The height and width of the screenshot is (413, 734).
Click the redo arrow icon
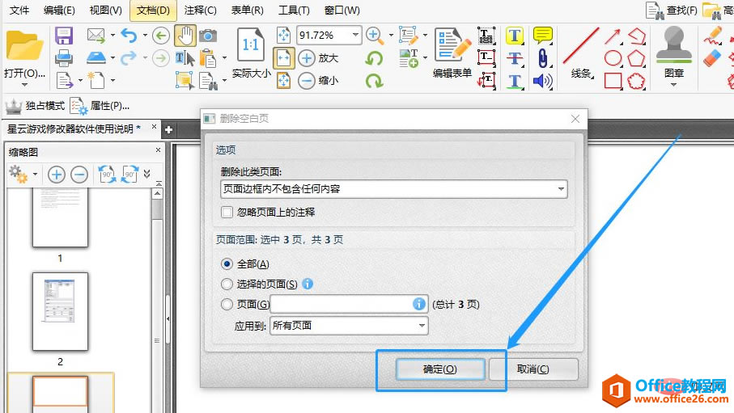(x=129, y=58)
